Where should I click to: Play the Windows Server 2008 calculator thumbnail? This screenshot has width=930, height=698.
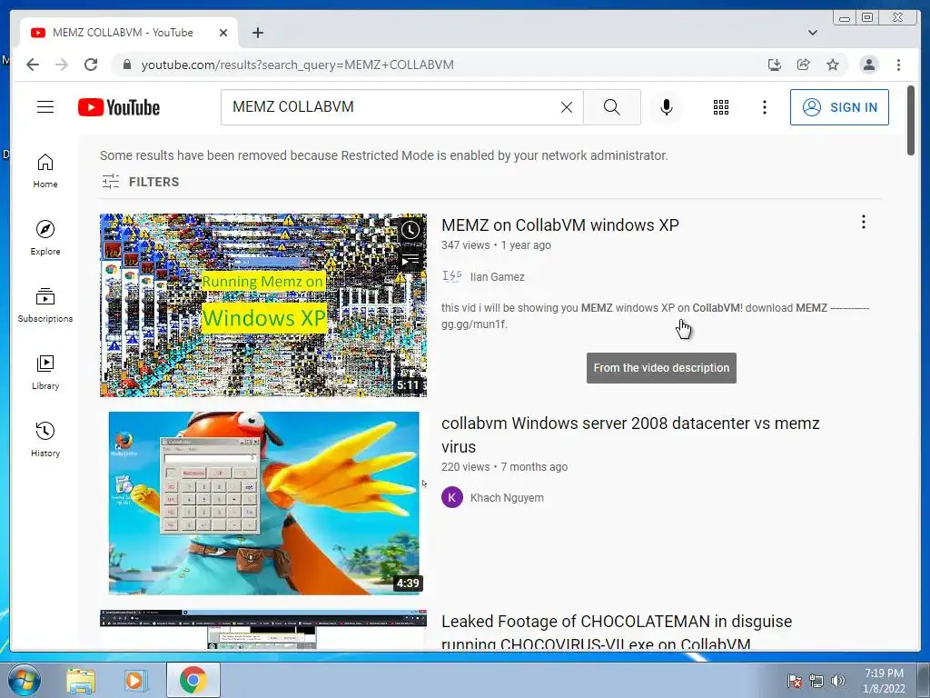point(263,504)
